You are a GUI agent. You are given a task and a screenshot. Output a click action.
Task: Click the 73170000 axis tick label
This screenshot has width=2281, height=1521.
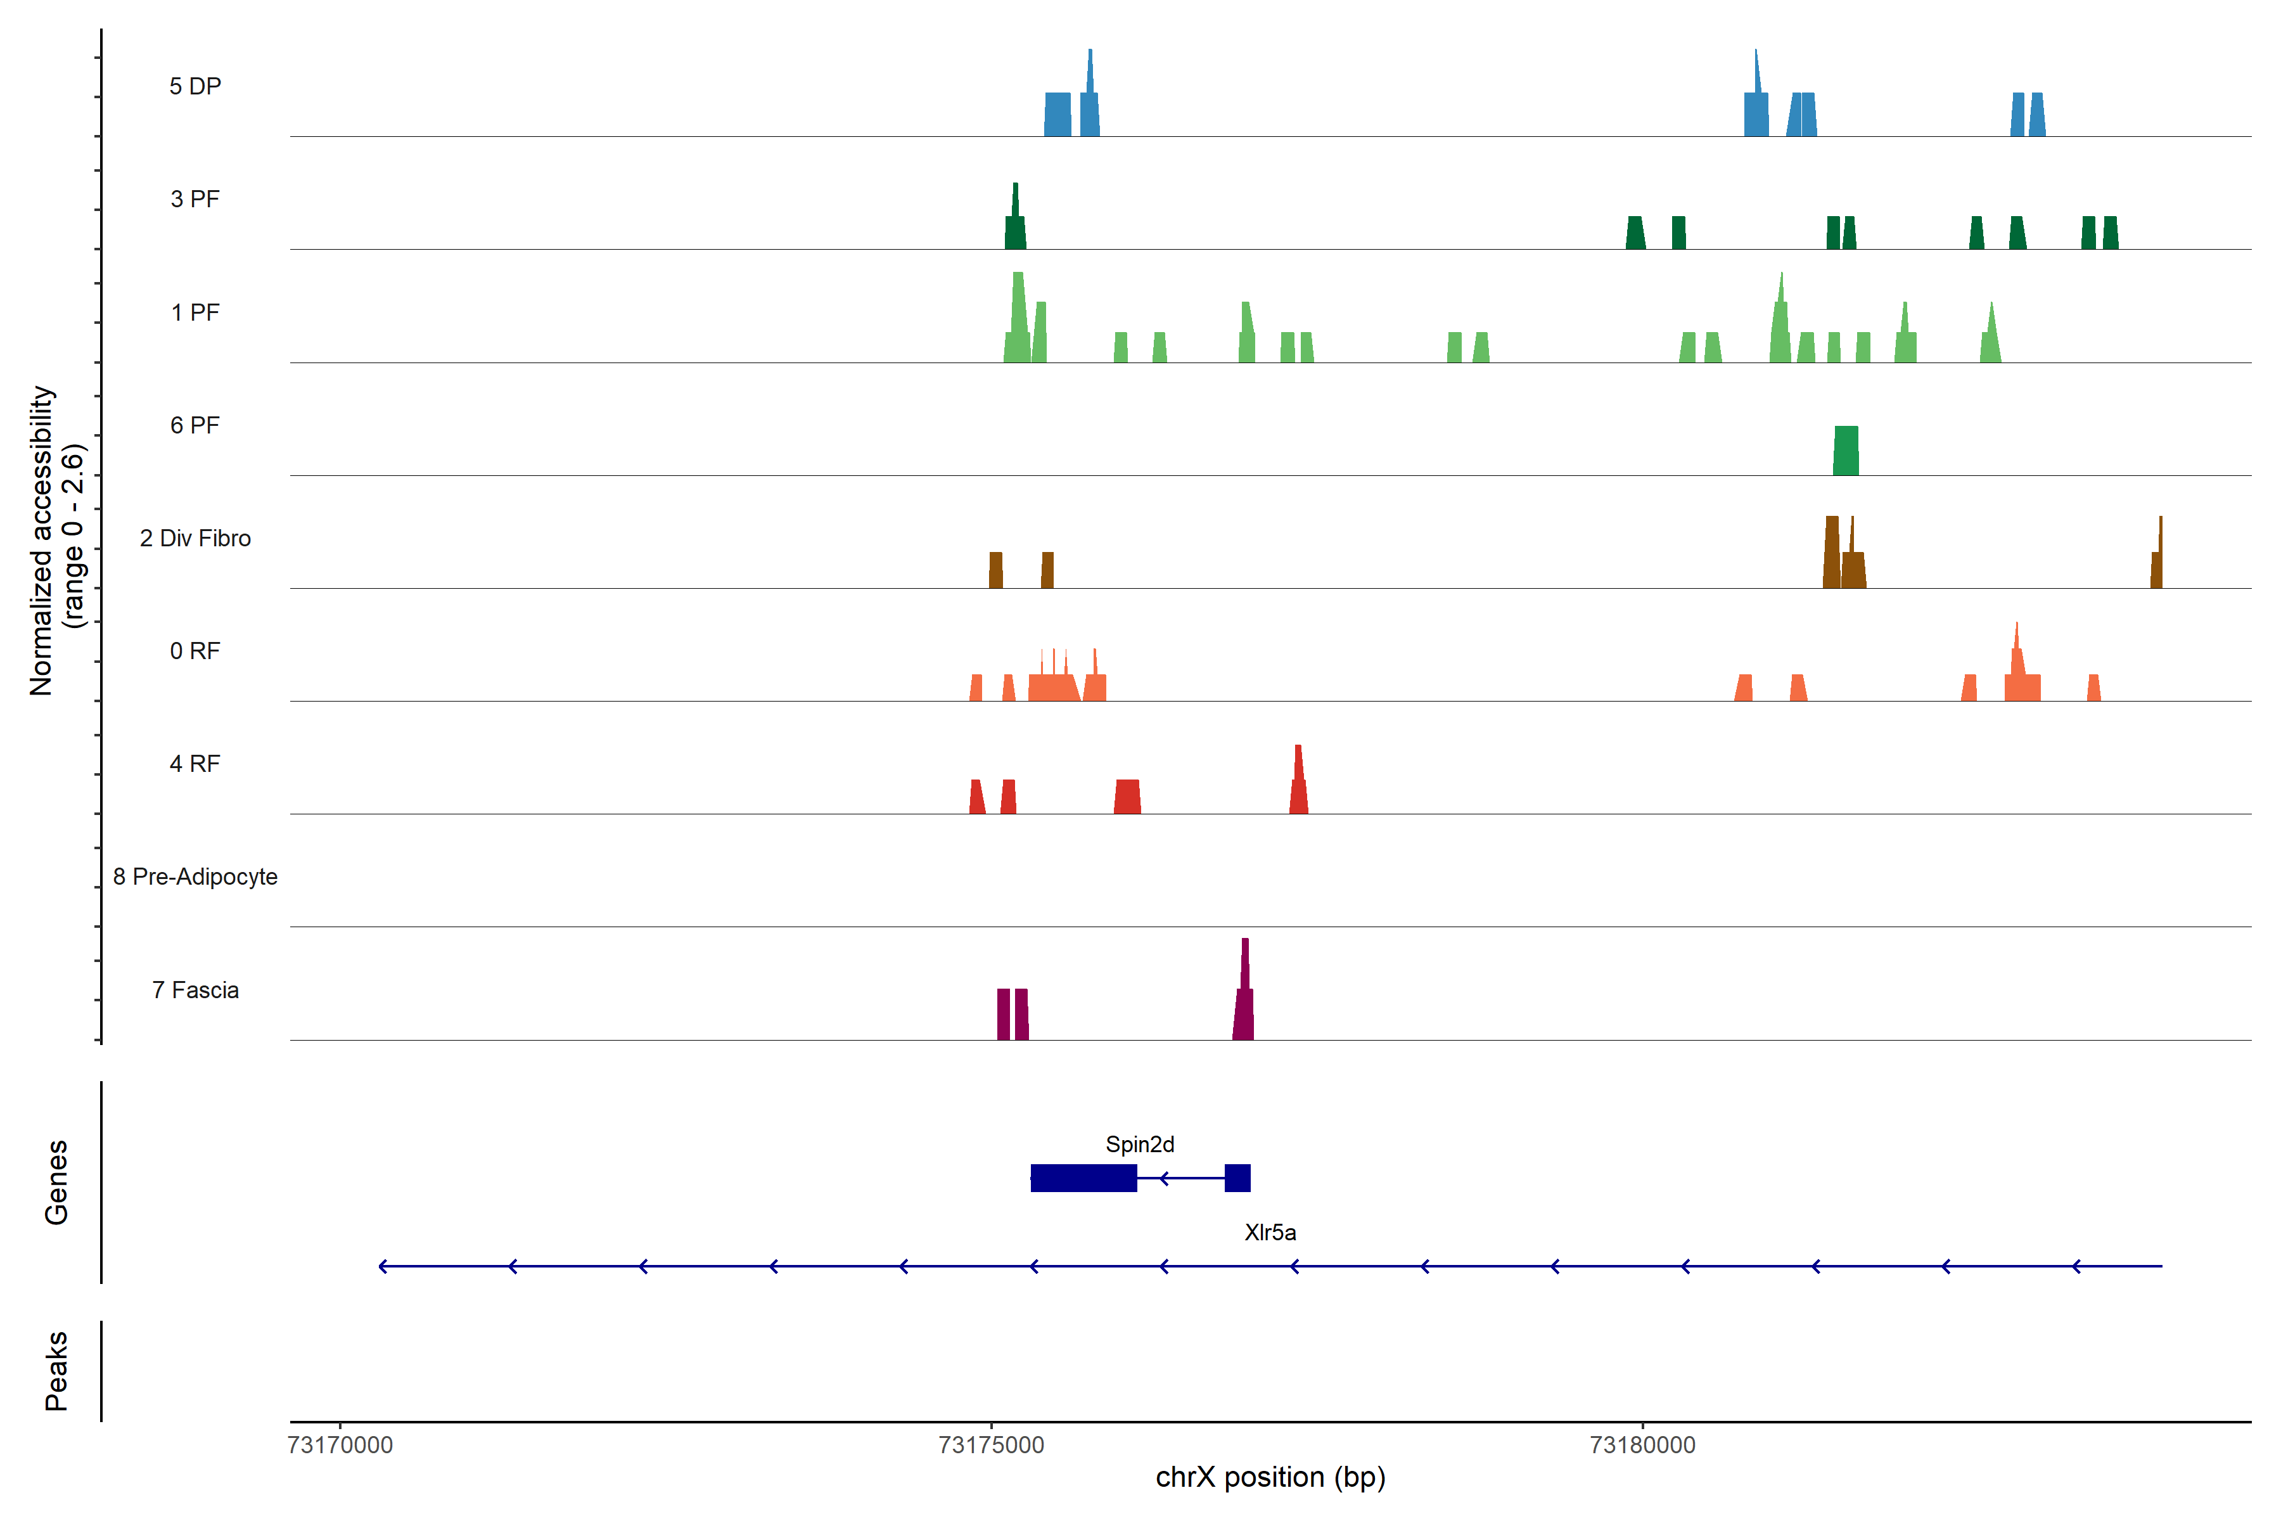pyautogui.click(x=340, y=1446)
